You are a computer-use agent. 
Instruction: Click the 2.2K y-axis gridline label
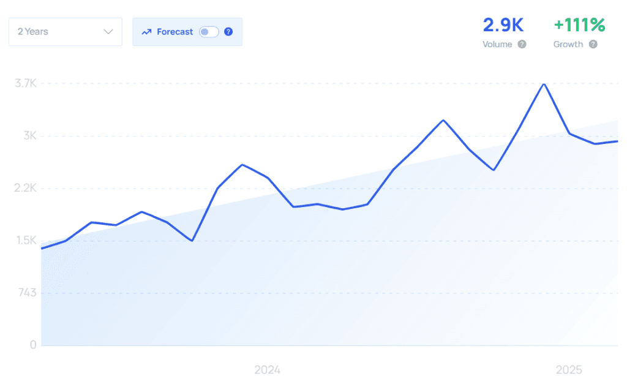tap(26, 188)
